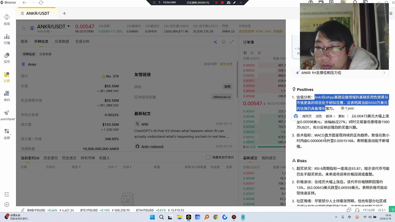Switch to the 图表 chart tab
The width and height of the screenshot is (395, 222).
click(x=24, y=42)
